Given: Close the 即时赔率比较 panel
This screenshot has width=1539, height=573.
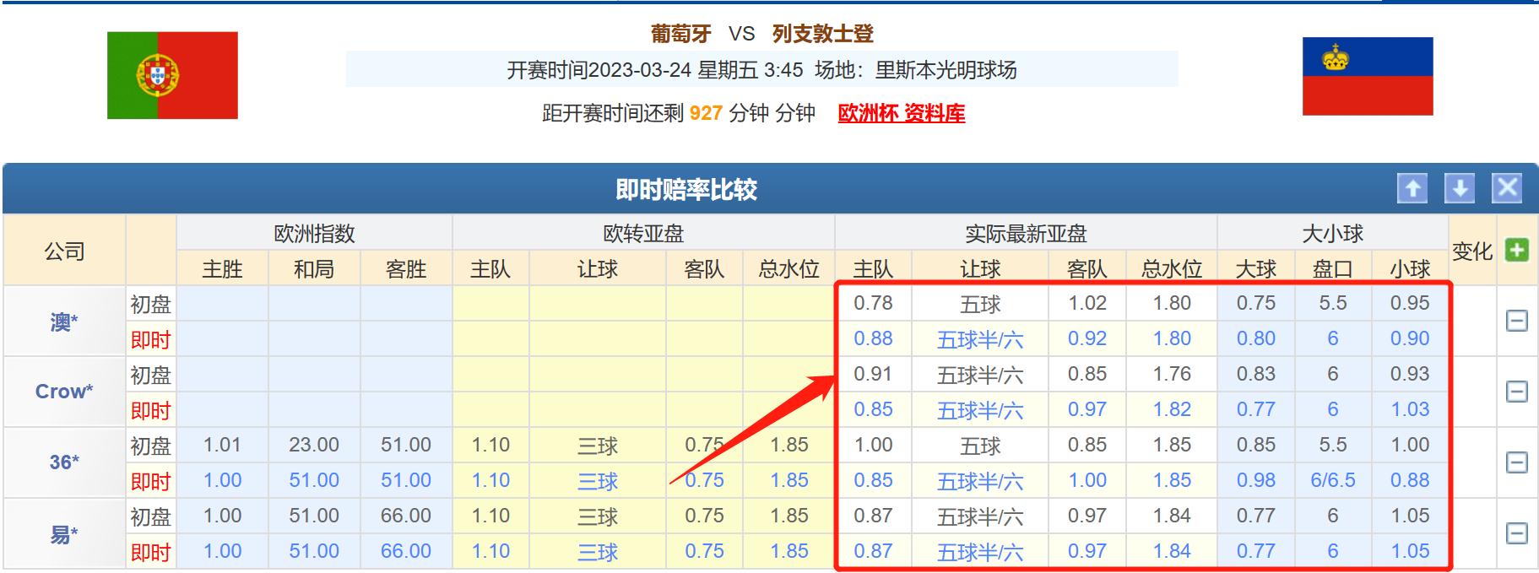Looking at the screenshot, I should coord(1508,188).
